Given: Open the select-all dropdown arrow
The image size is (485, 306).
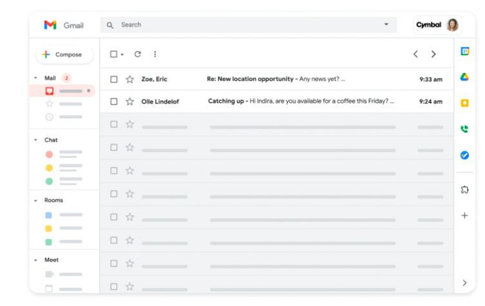Looking at the screenshot, I should point(122,55).
